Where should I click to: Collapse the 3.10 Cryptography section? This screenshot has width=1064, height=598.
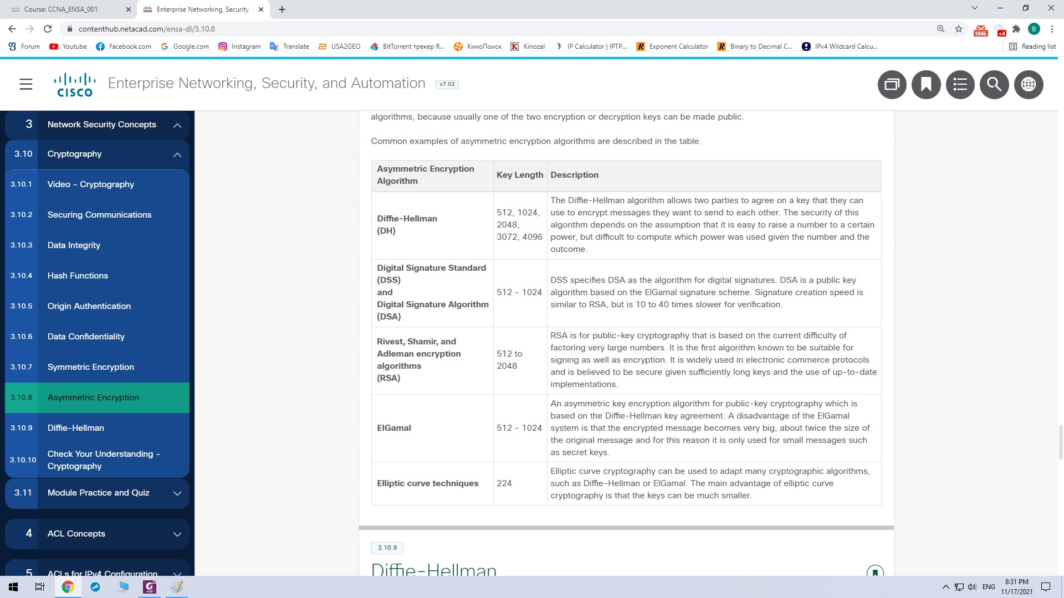pos(177,154)
